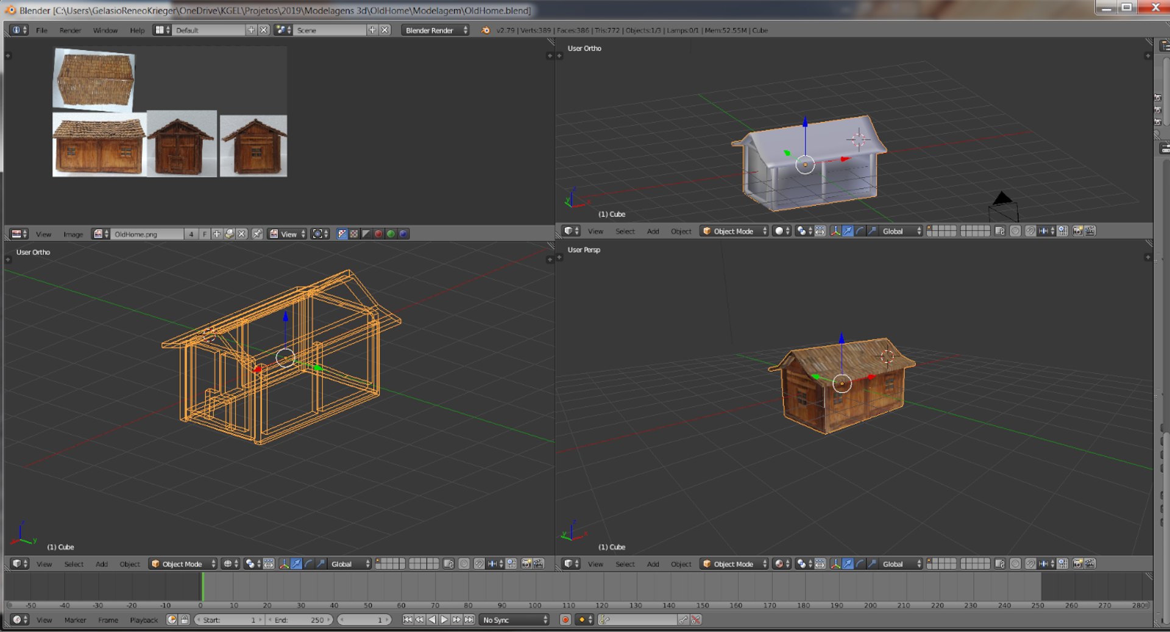This screenshot has height=632, width=1170.
Task: Create a new image with plus icon
Action: (x=217, y=234)
